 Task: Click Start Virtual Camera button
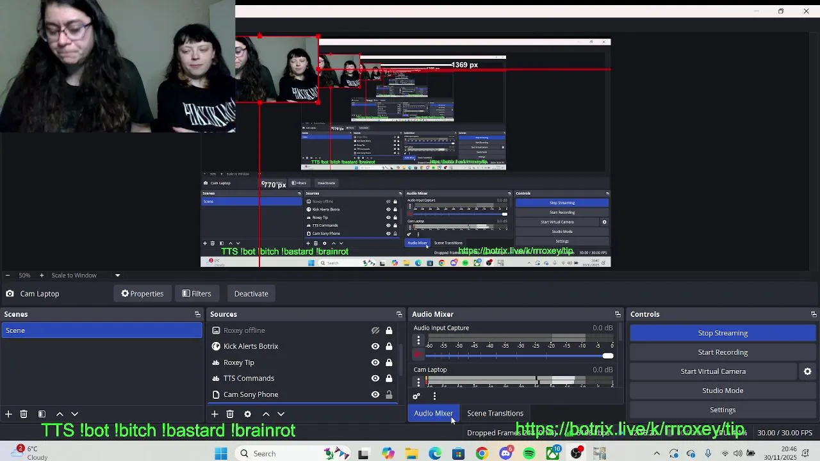click(713, 371)
